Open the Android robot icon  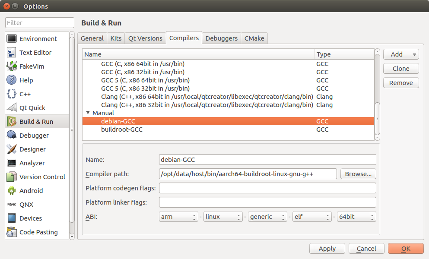(12, 191)
